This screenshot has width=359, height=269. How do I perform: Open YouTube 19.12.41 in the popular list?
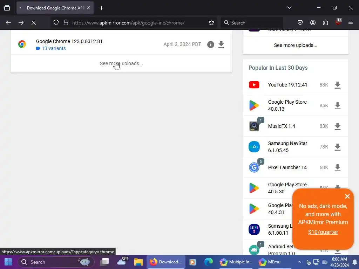coord(287,85)
